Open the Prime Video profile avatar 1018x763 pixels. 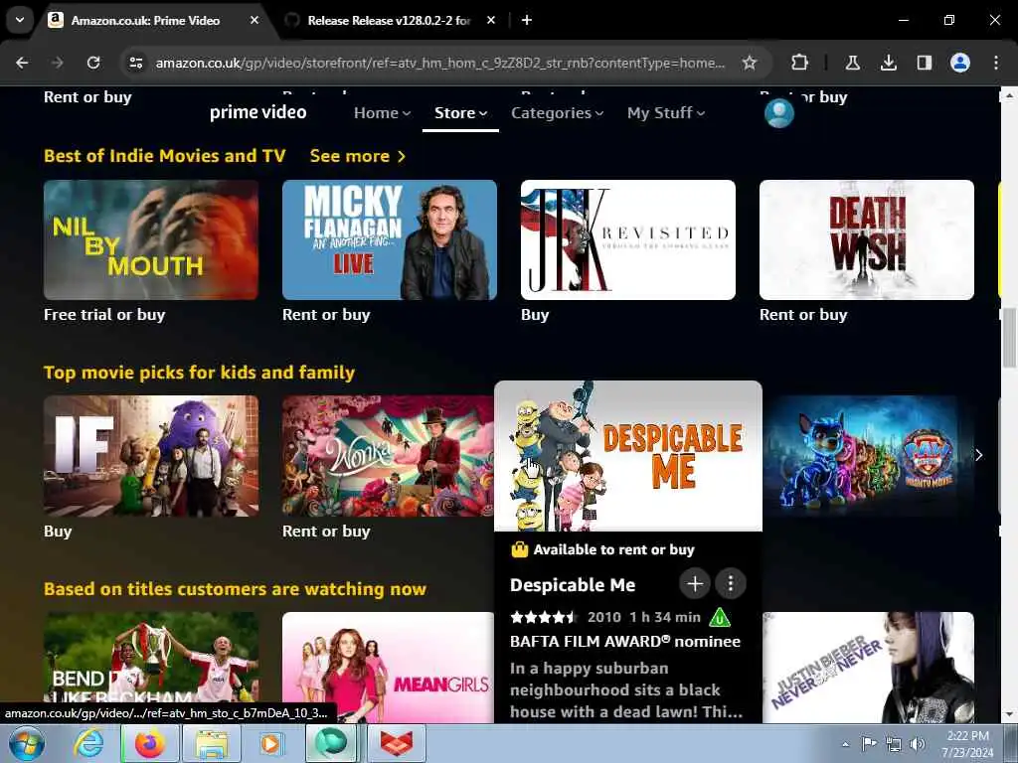779,113
